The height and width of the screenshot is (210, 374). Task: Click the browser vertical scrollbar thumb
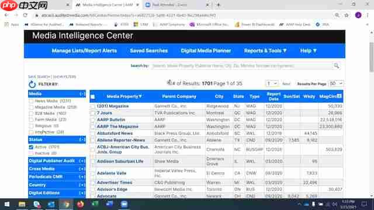click(x=372, y=57)
